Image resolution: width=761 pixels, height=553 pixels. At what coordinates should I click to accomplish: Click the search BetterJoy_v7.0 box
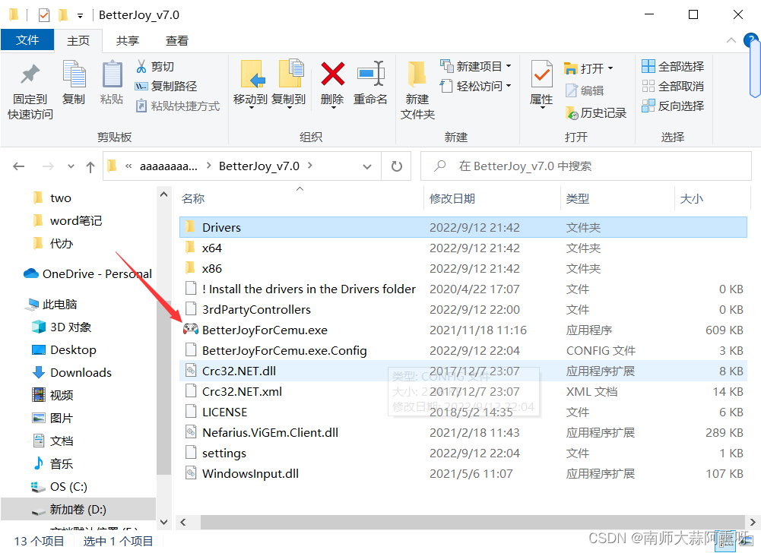pyautogui.click(x=586, y=166)
